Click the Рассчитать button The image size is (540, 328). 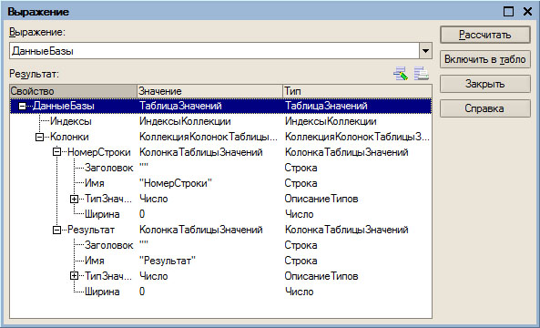point(484,35)
